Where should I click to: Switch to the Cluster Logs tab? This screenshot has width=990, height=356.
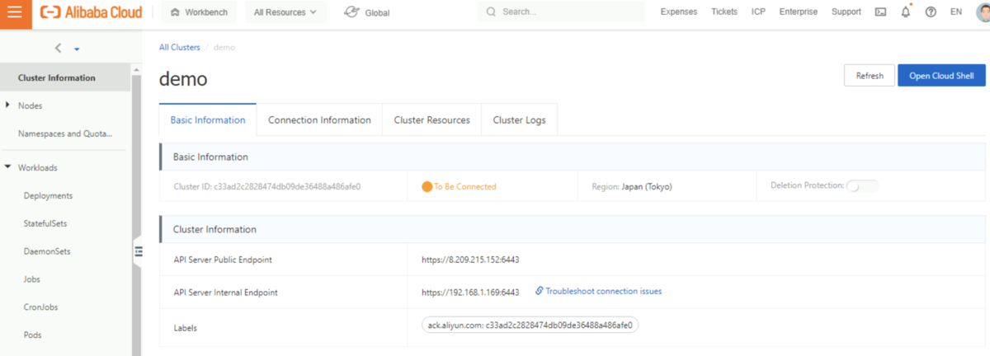(x=519, y=120)
